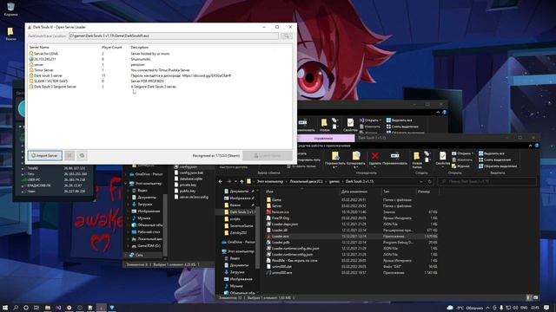556x312 pixels.
Task: Click the Launch Game button
Action: coord(268,155)
